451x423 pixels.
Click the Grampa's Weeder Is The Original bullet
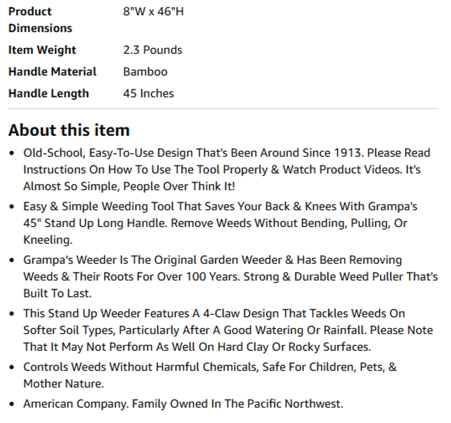point(231,277)
